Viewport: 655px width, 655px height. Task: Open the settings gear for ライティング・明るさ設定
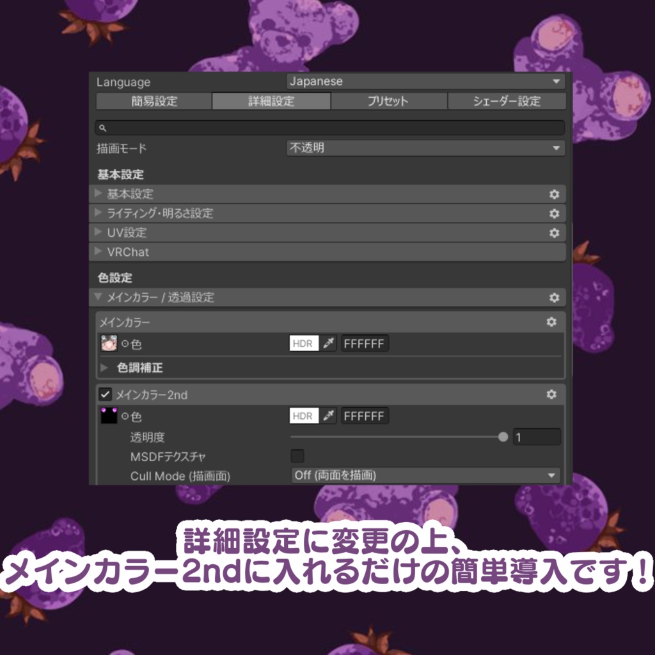(x=555, y=213)
